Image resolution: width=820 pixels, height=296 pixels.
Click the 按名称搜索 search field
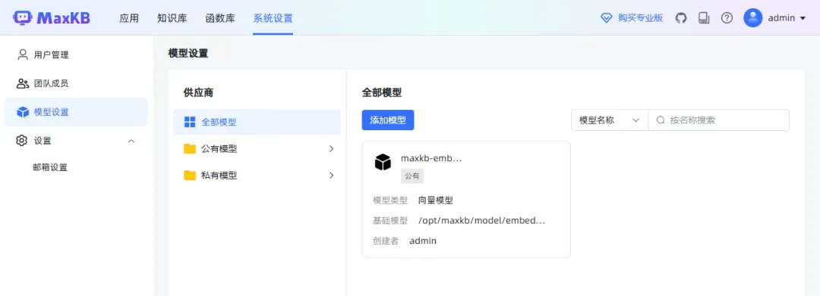click(718, 120)
